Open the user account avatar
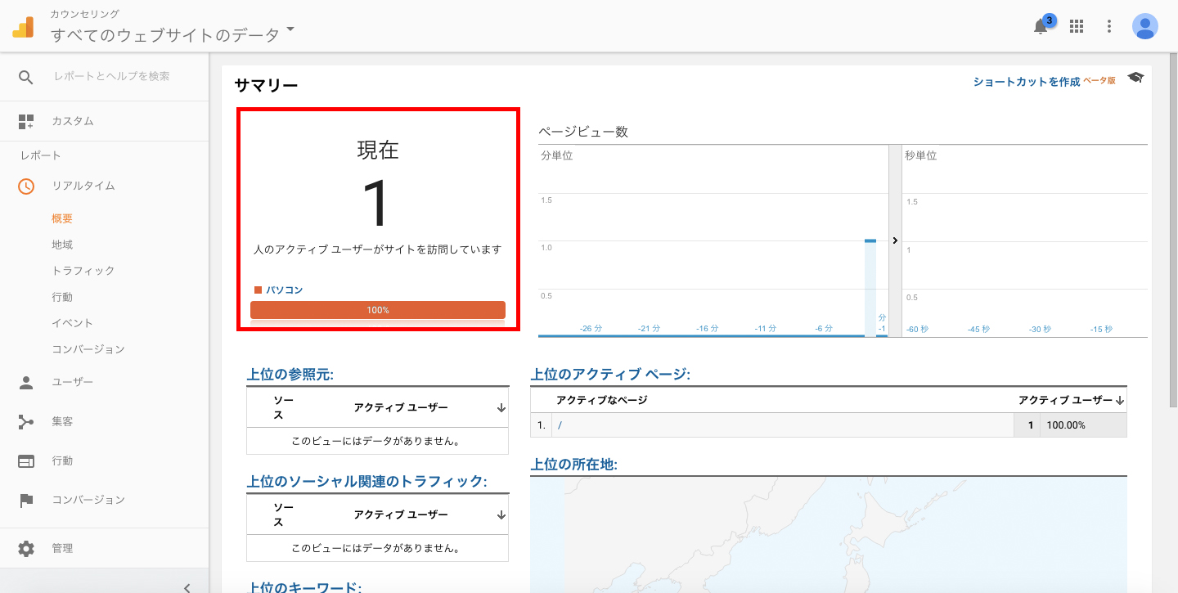1178x593 pixels. tap(1145, 26)
